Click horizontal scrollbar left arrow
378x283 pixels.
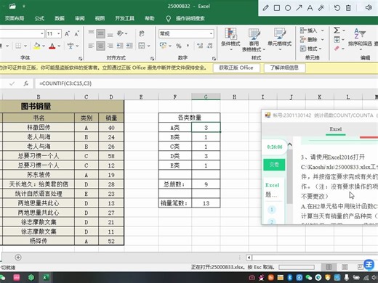(249, 258)
